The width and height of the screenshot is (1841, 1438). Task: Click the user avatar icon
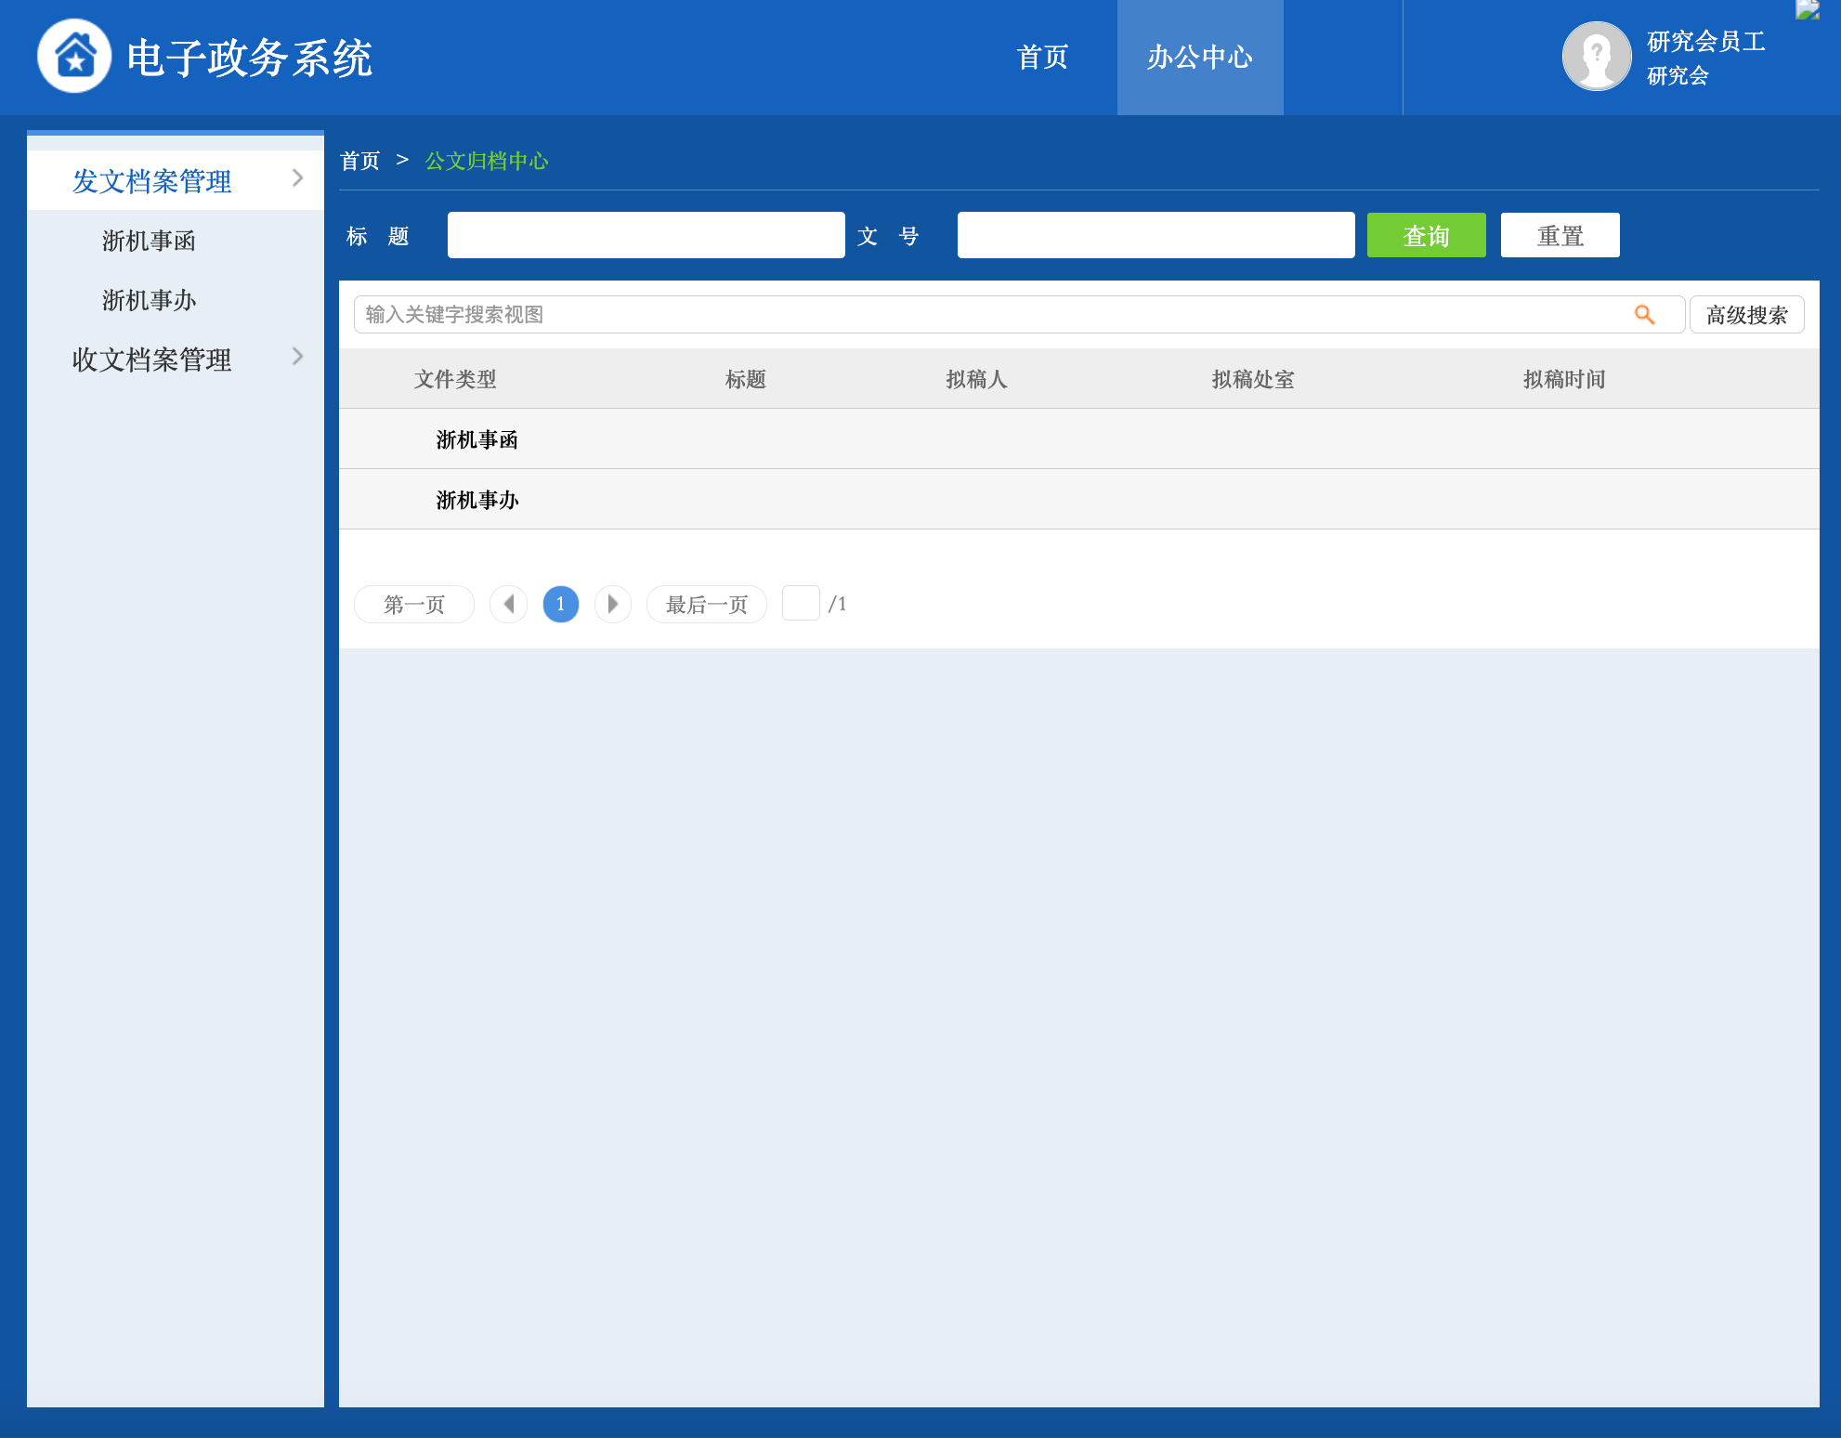[1596, 57]
